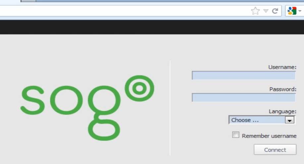Click the 'Language:' field label
This screenshot has height=164, width=304.
282,111
